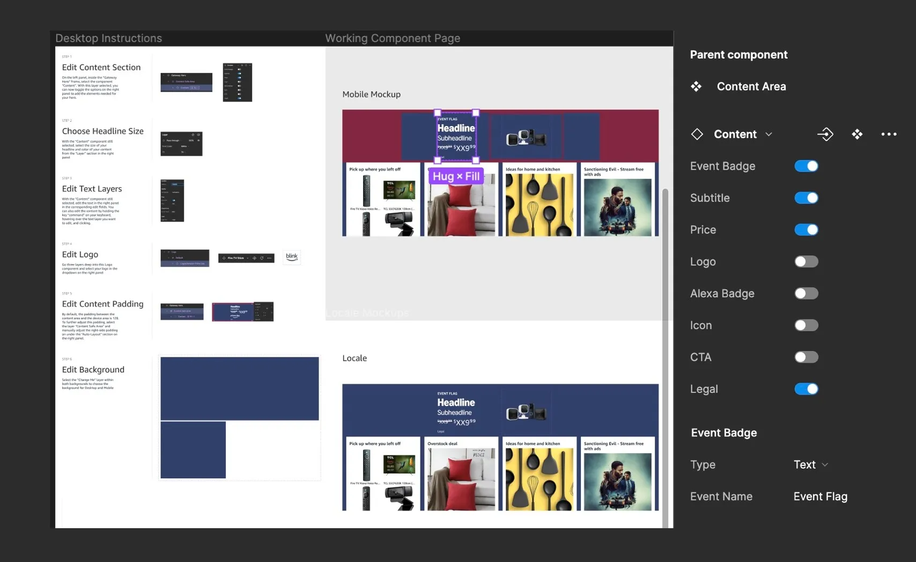Click the Mobile Mockup section label
The height and width of the screenshot is (562, 916).
pos(372,94)
